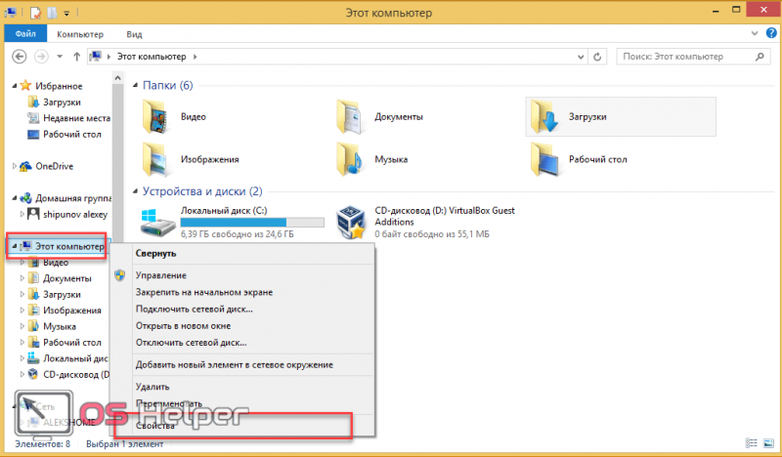Click sidebar scrollbar up arrow

coord(117,77)
